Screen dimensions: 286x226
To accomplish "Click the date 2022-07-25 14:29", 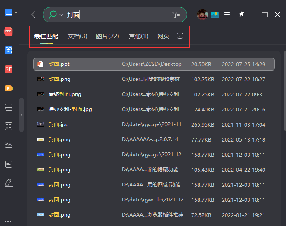I will pos(243,64).
